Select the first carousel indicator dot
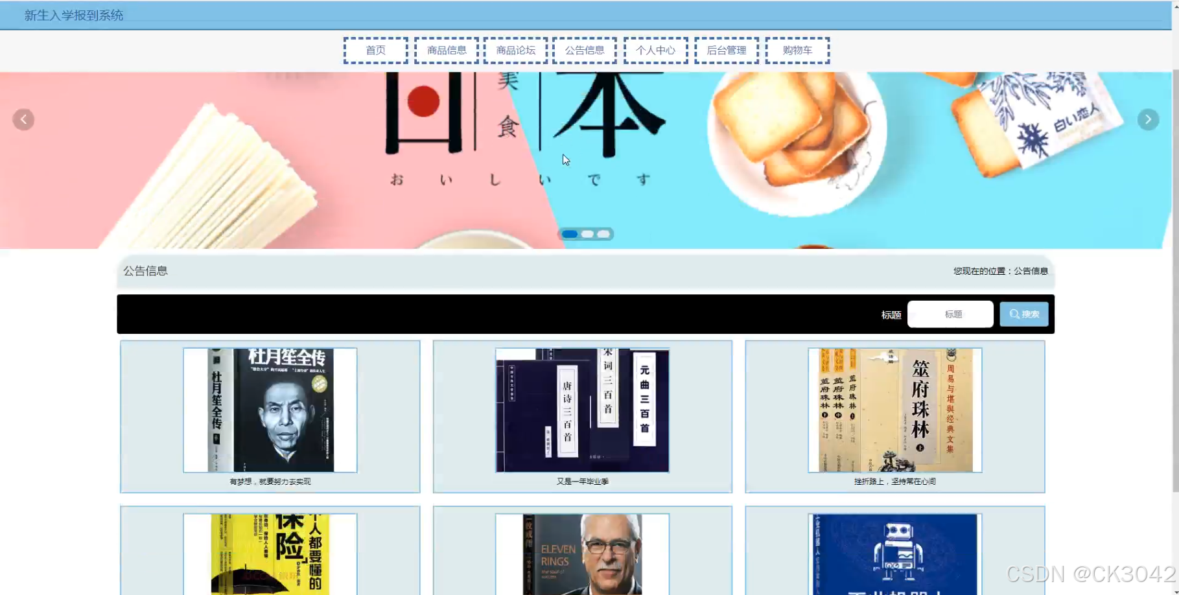 click(570, 234)
